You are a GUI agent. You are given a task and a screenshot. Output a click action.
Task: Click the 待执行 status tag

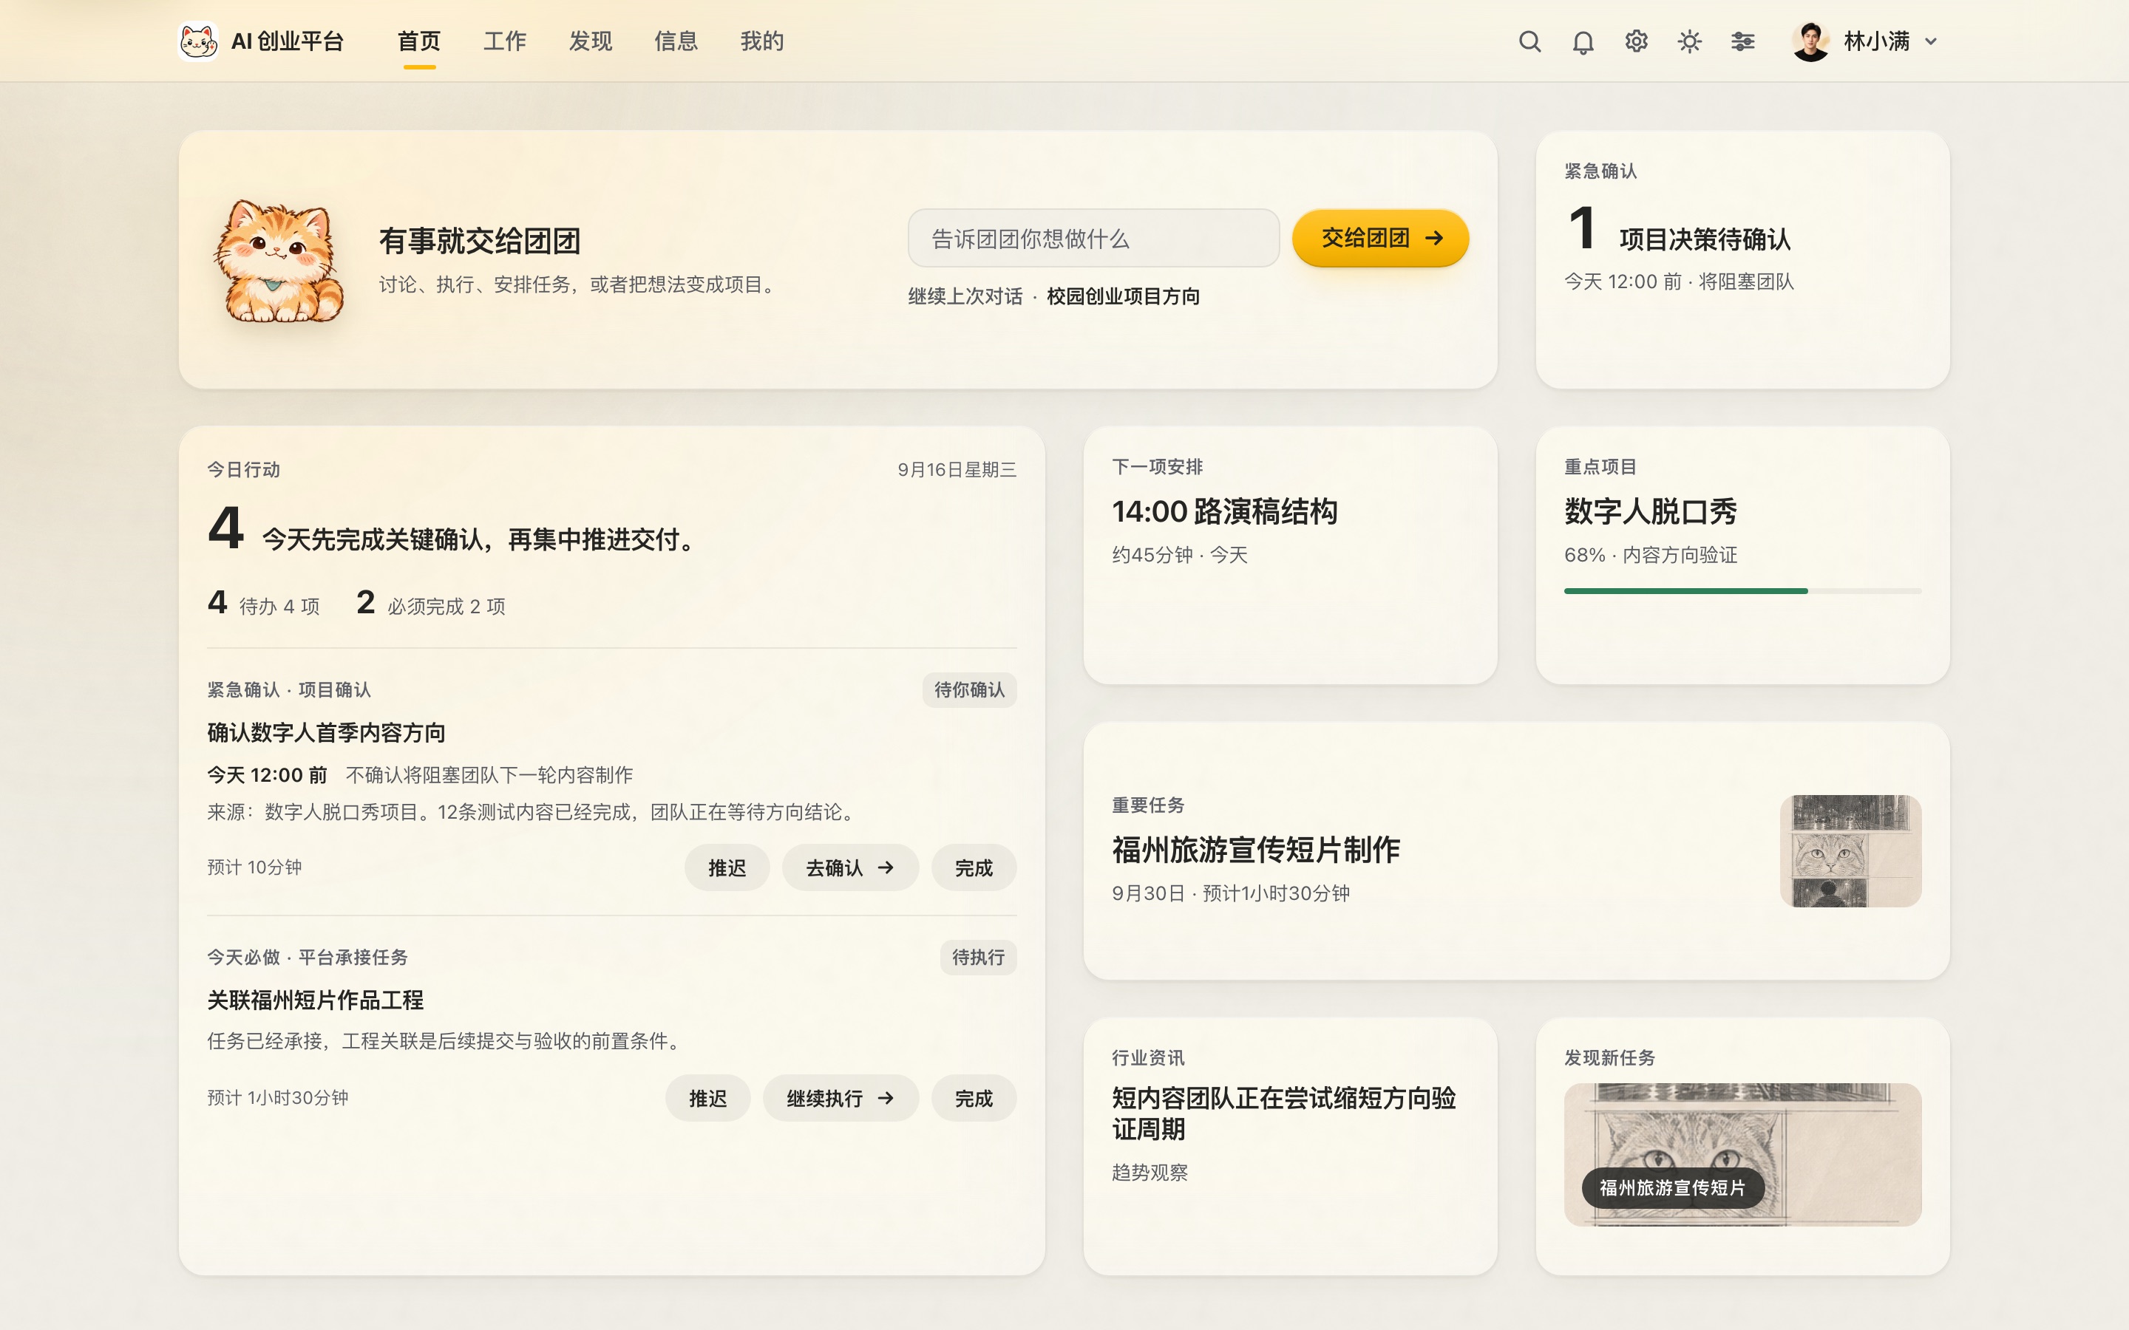tap(978, 958)
